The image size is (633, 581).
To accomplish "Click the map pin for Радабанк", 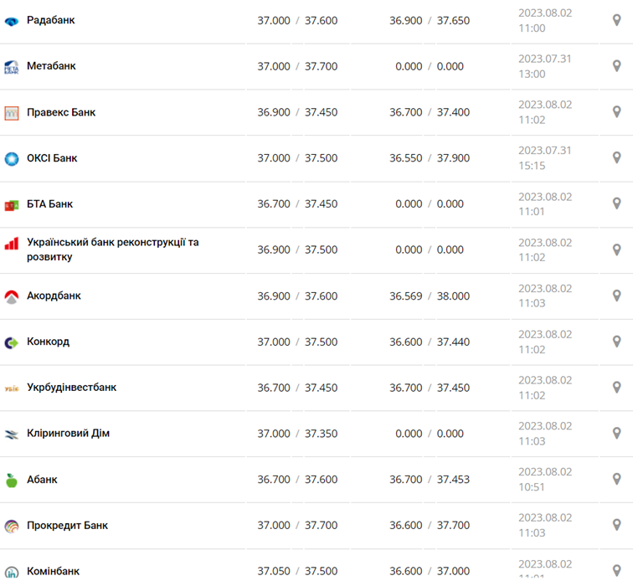I will tap(616, 20).
